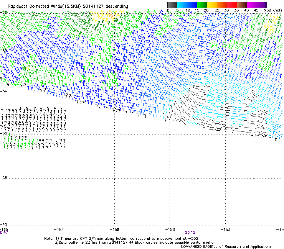Click the NOAA/NESDIS office credit text

tap(226, 247)
